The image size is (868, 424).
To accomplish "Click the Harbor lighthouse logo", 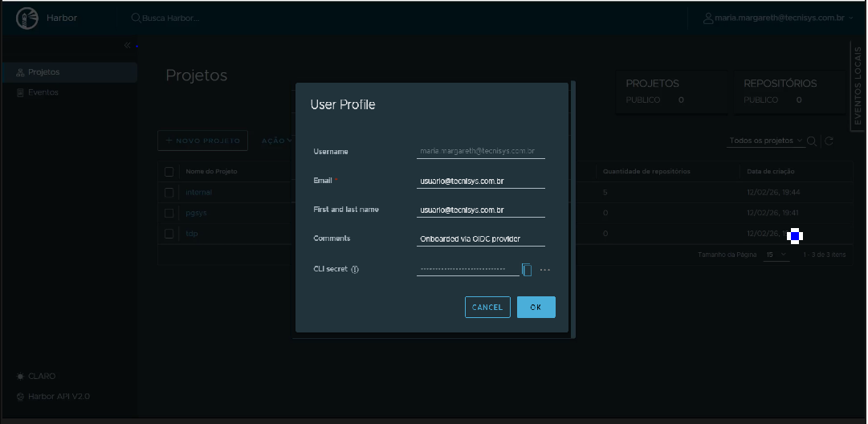I will coord(27,18).
